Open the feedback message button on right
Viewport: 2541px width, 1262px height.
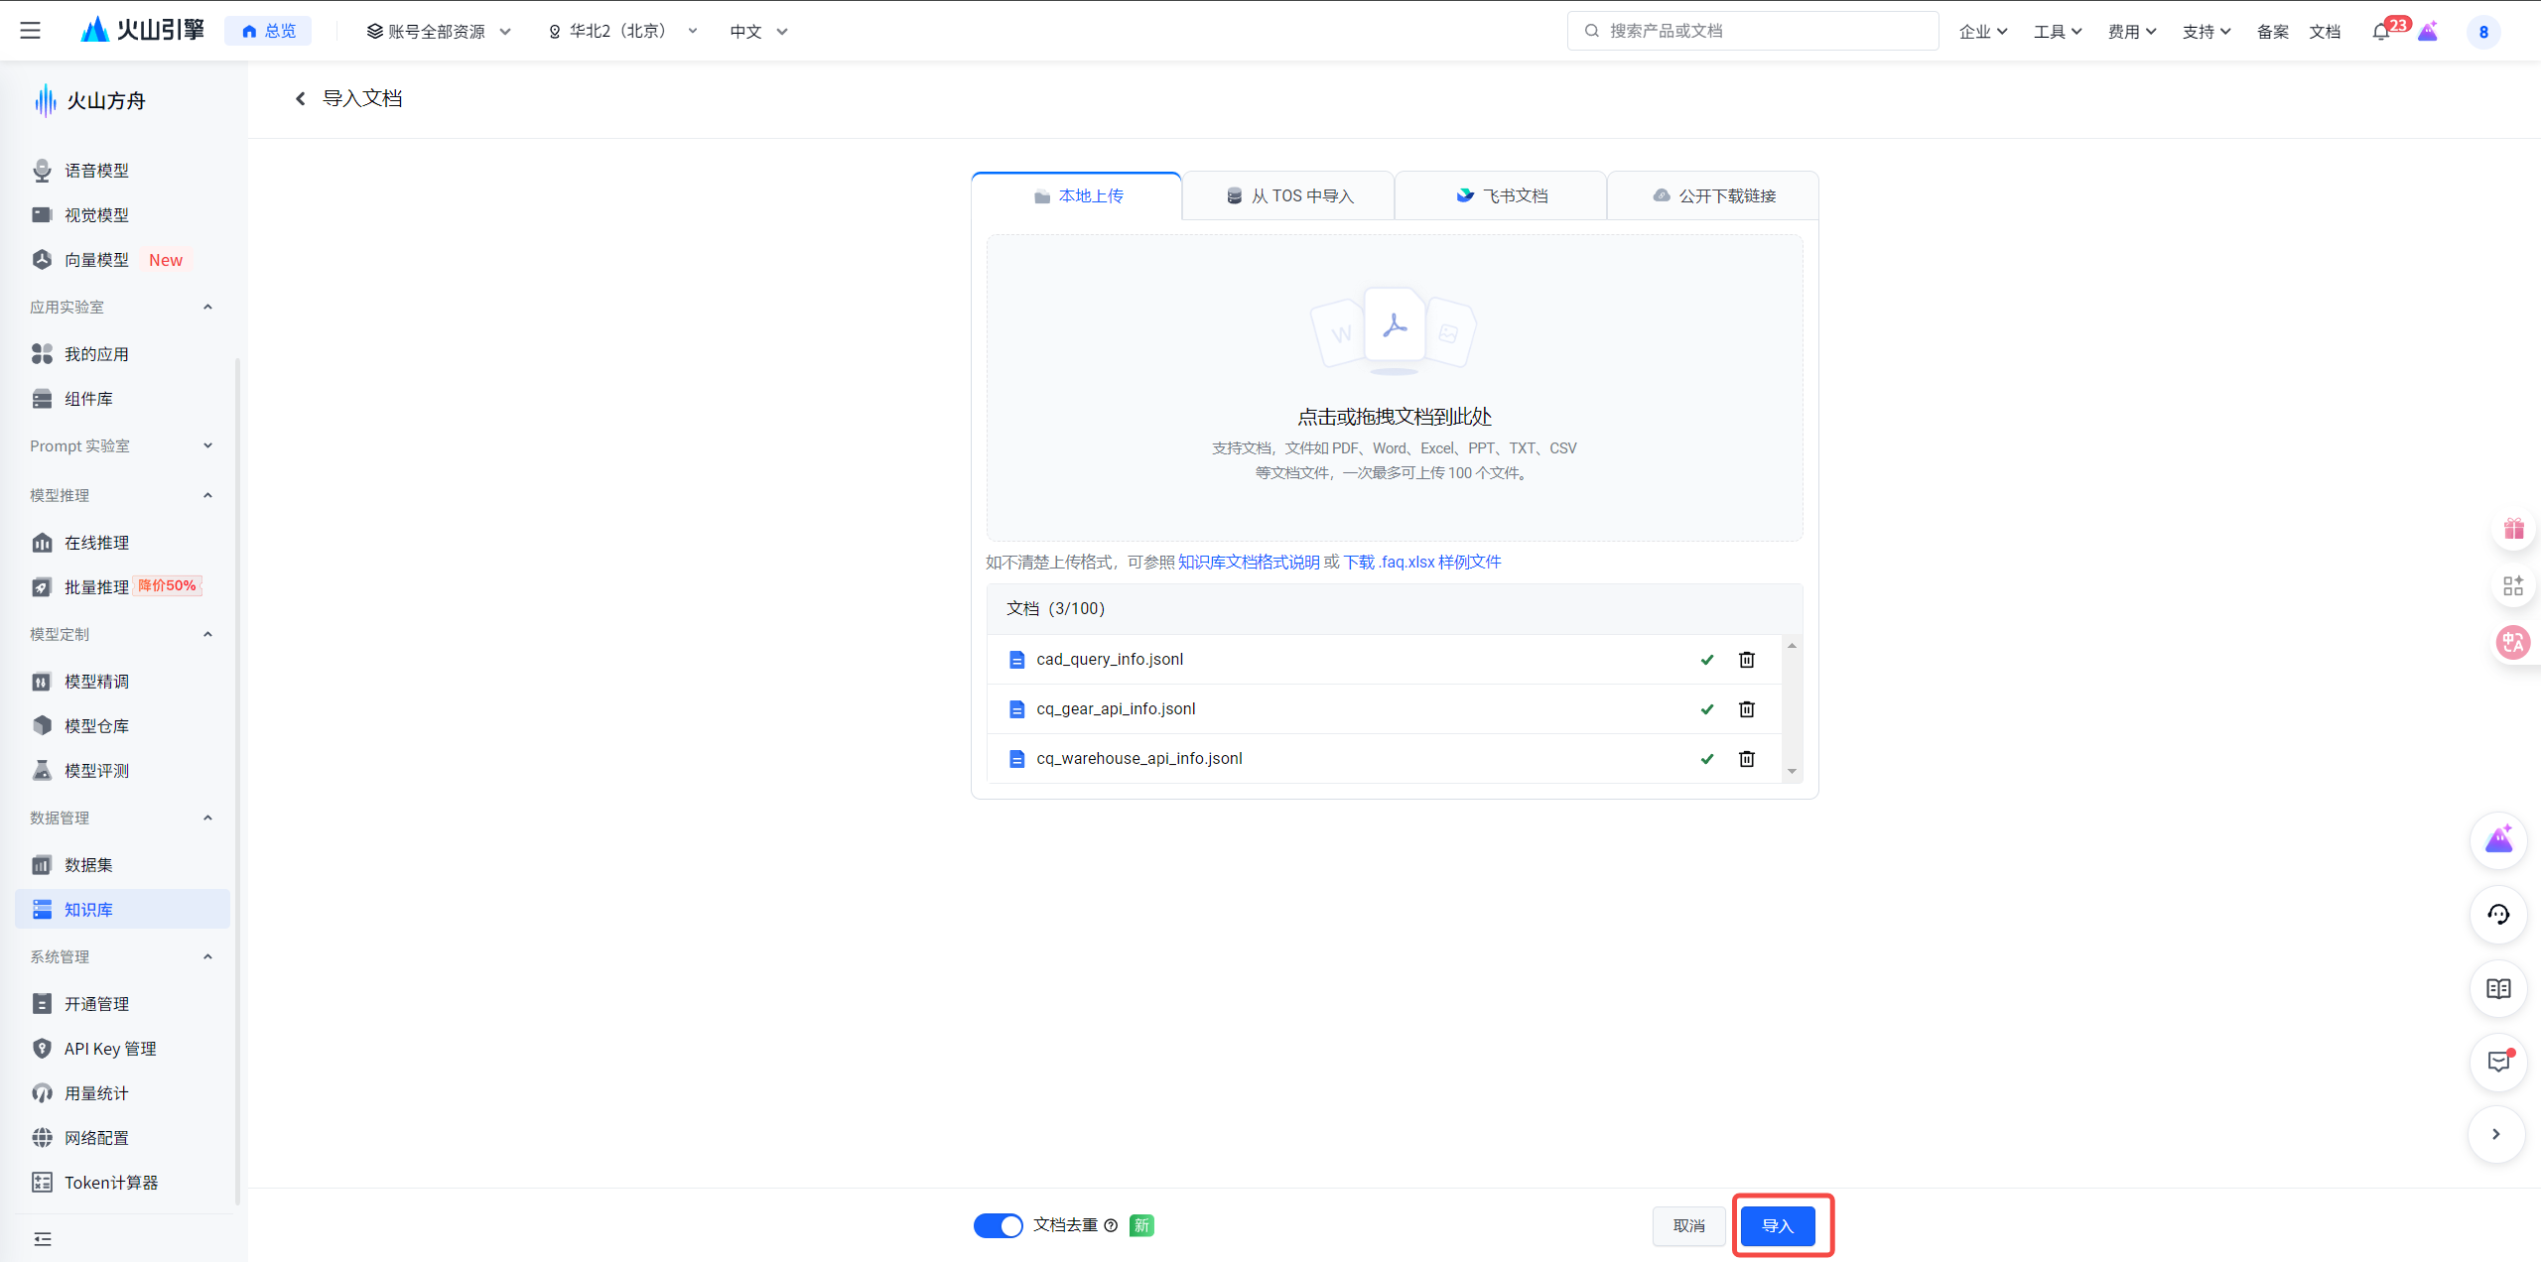[x=2498, y=1063]
